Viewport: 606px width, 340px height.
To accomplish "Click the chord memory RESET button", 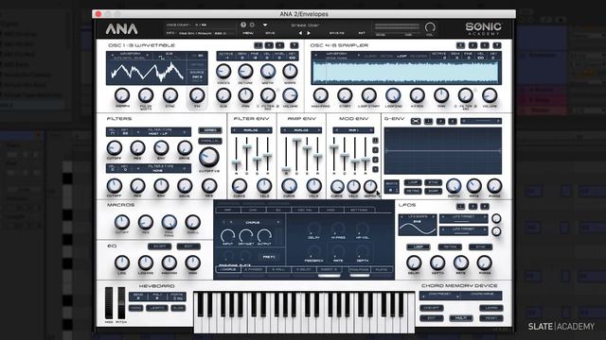I will pyautogui.click(x=490, y=318).
